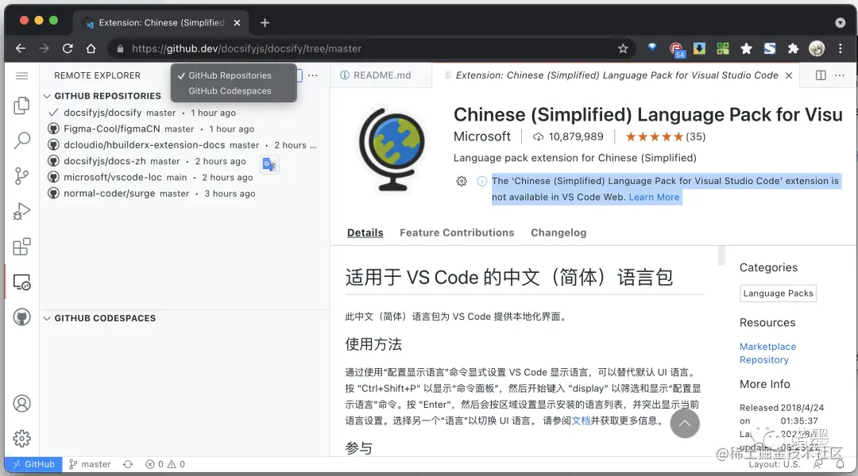Open errors and warnings count in status bar

click(165, 465)
